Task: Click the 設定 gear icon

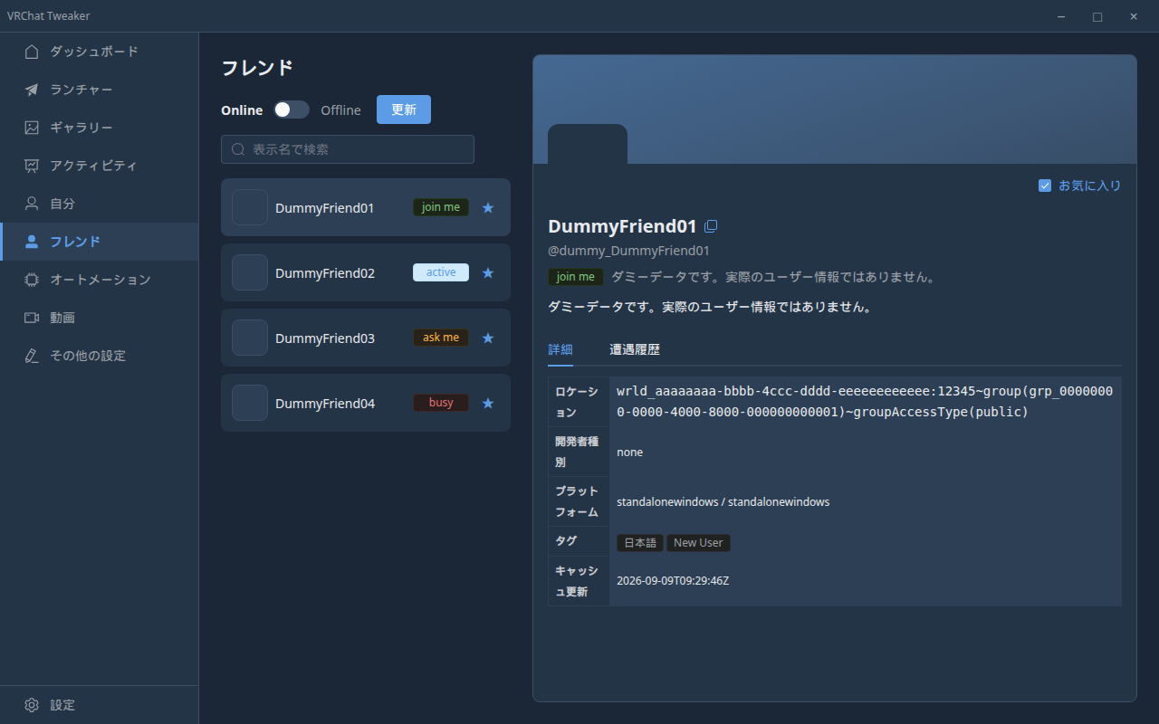Action: (x=32, y=705)
